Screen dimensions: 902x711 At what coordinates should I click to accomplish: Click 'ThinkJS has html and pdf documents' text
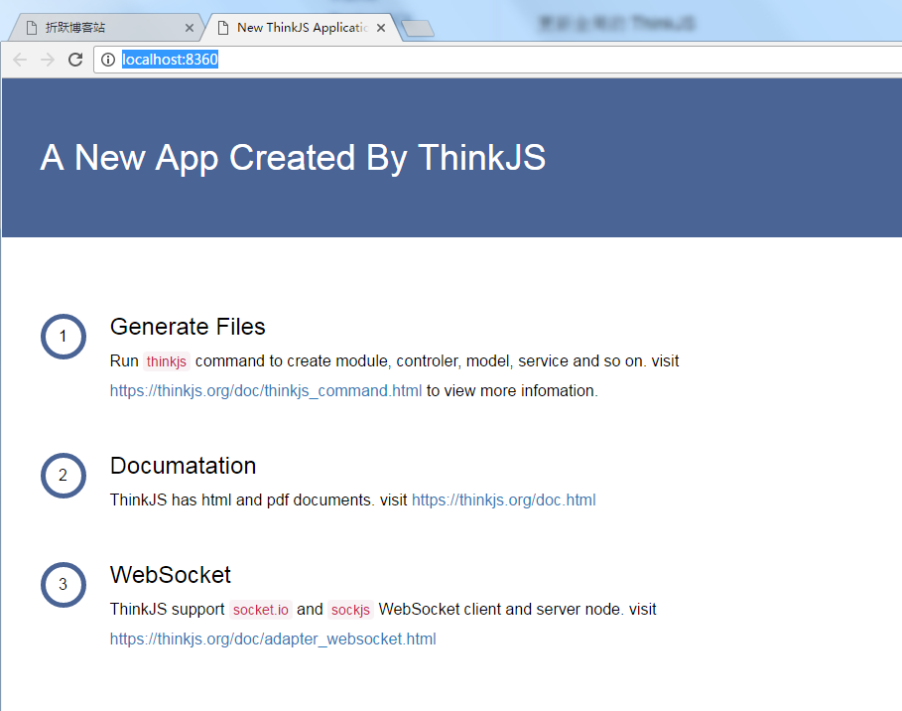242,499
